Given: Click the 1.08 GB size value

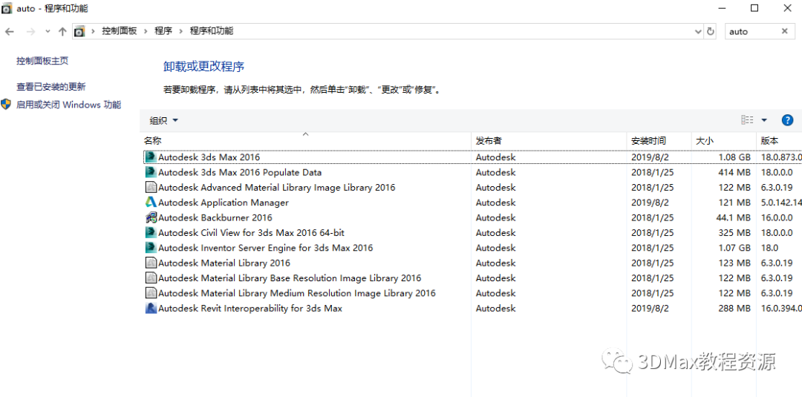Looking at the screenshot, I should [735, 157].
